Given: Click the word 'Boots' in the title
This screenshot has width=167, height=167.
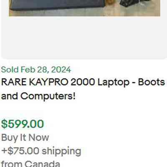Looking at the screenshot, I should tap(152, 82).
